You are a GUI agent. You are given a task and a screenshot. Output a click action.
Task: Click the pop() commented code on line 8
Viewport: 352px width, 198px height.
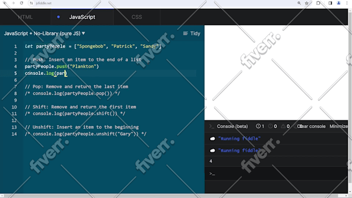click(72, 93)
